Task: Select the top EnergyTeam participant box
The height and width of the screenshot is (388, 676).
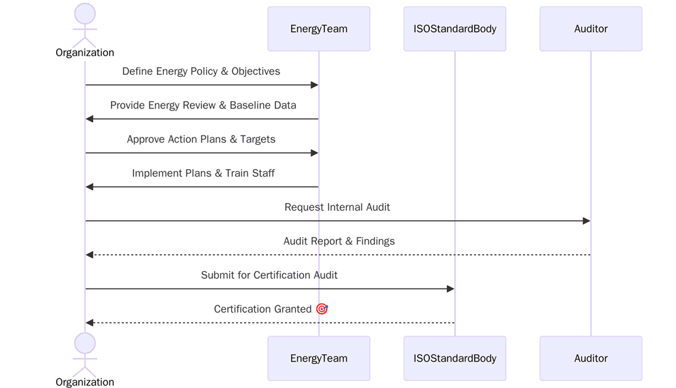Action: coord(318,29)
